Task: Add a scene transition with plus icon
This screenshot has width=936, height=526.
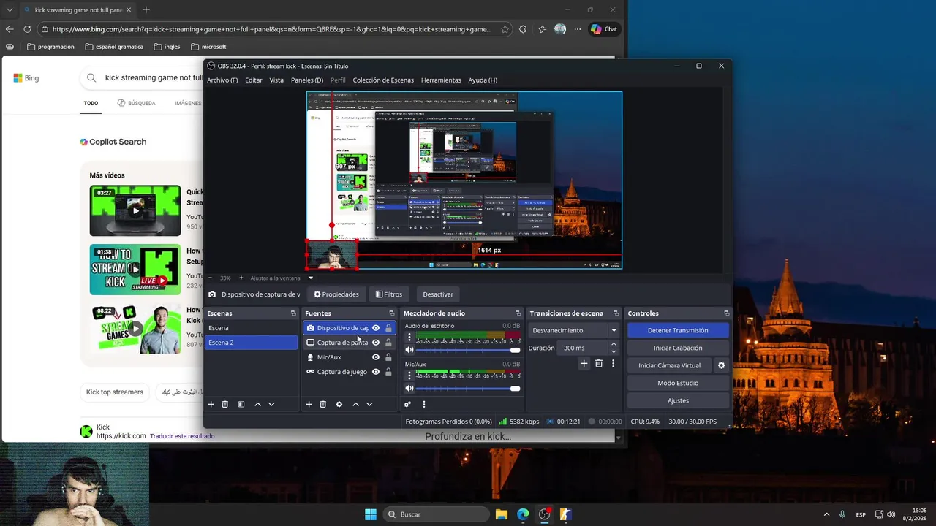Action: 584,363
